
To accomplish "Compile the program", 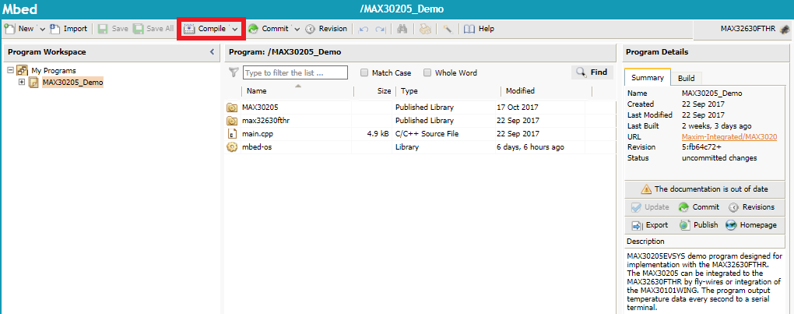I will coord(205,29).
